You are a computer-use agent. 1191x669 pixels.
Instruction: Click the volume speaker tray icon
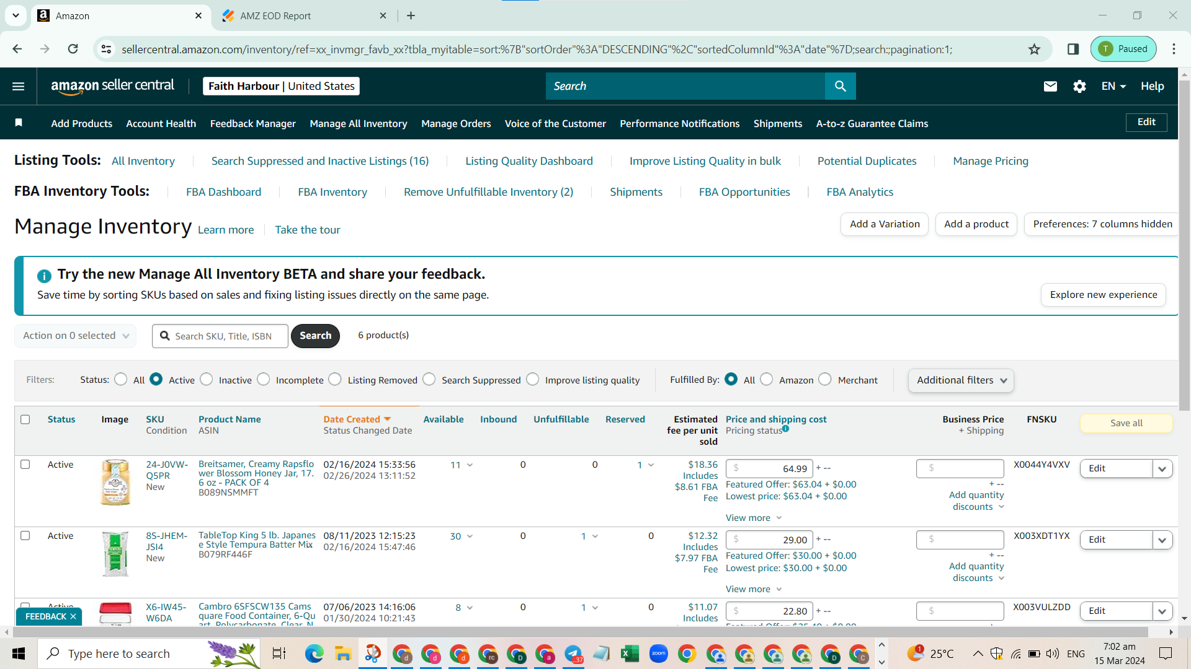point(1052,654)
